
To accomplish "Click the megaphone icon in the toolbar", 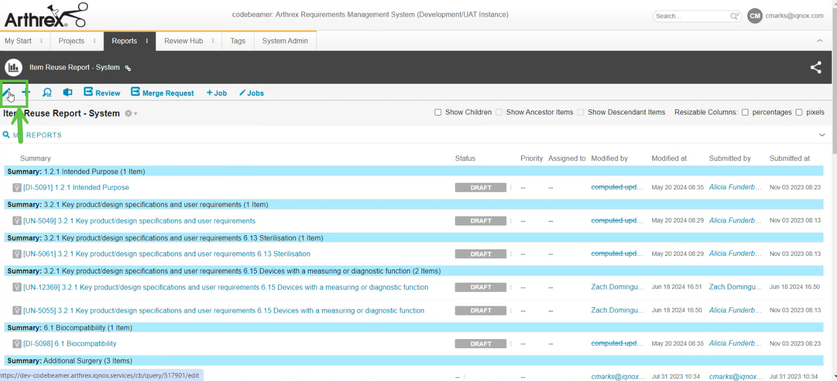I will pyautogui.click(x=67, y=92).
